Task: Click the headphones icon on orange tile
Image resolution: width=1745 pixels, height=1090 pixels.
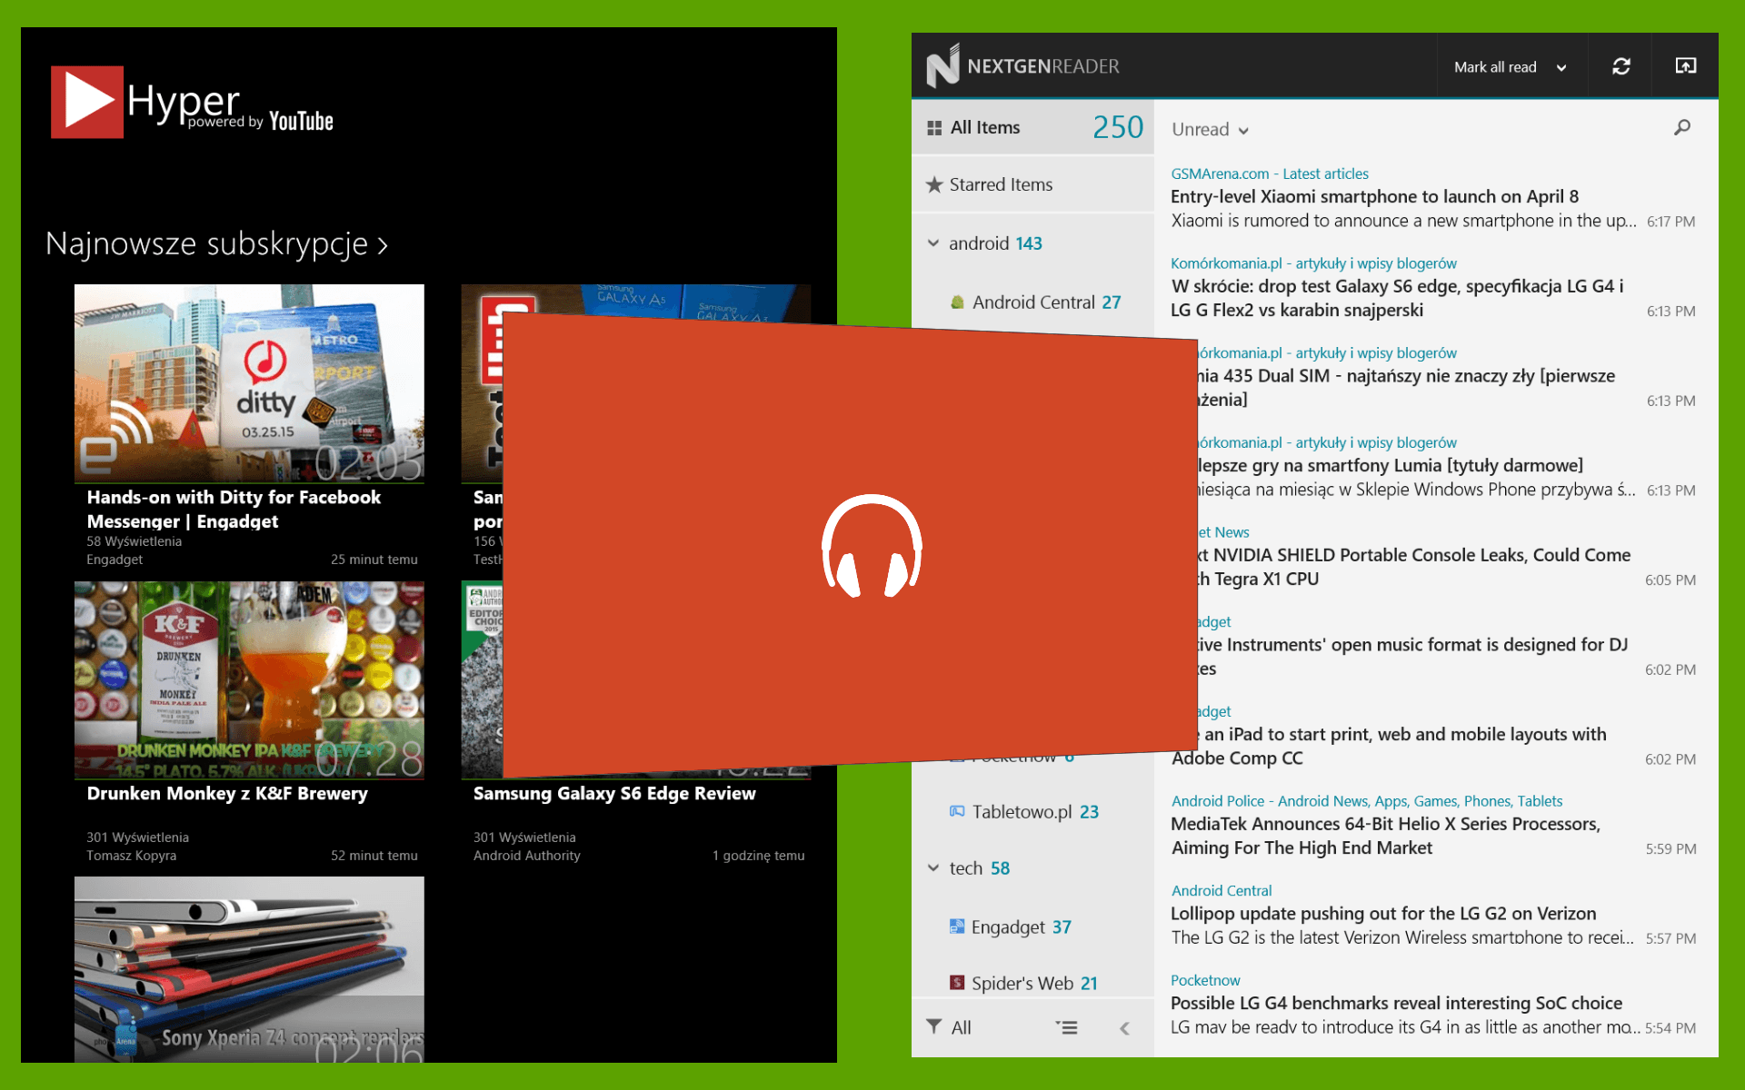Action: pos(872,546)
